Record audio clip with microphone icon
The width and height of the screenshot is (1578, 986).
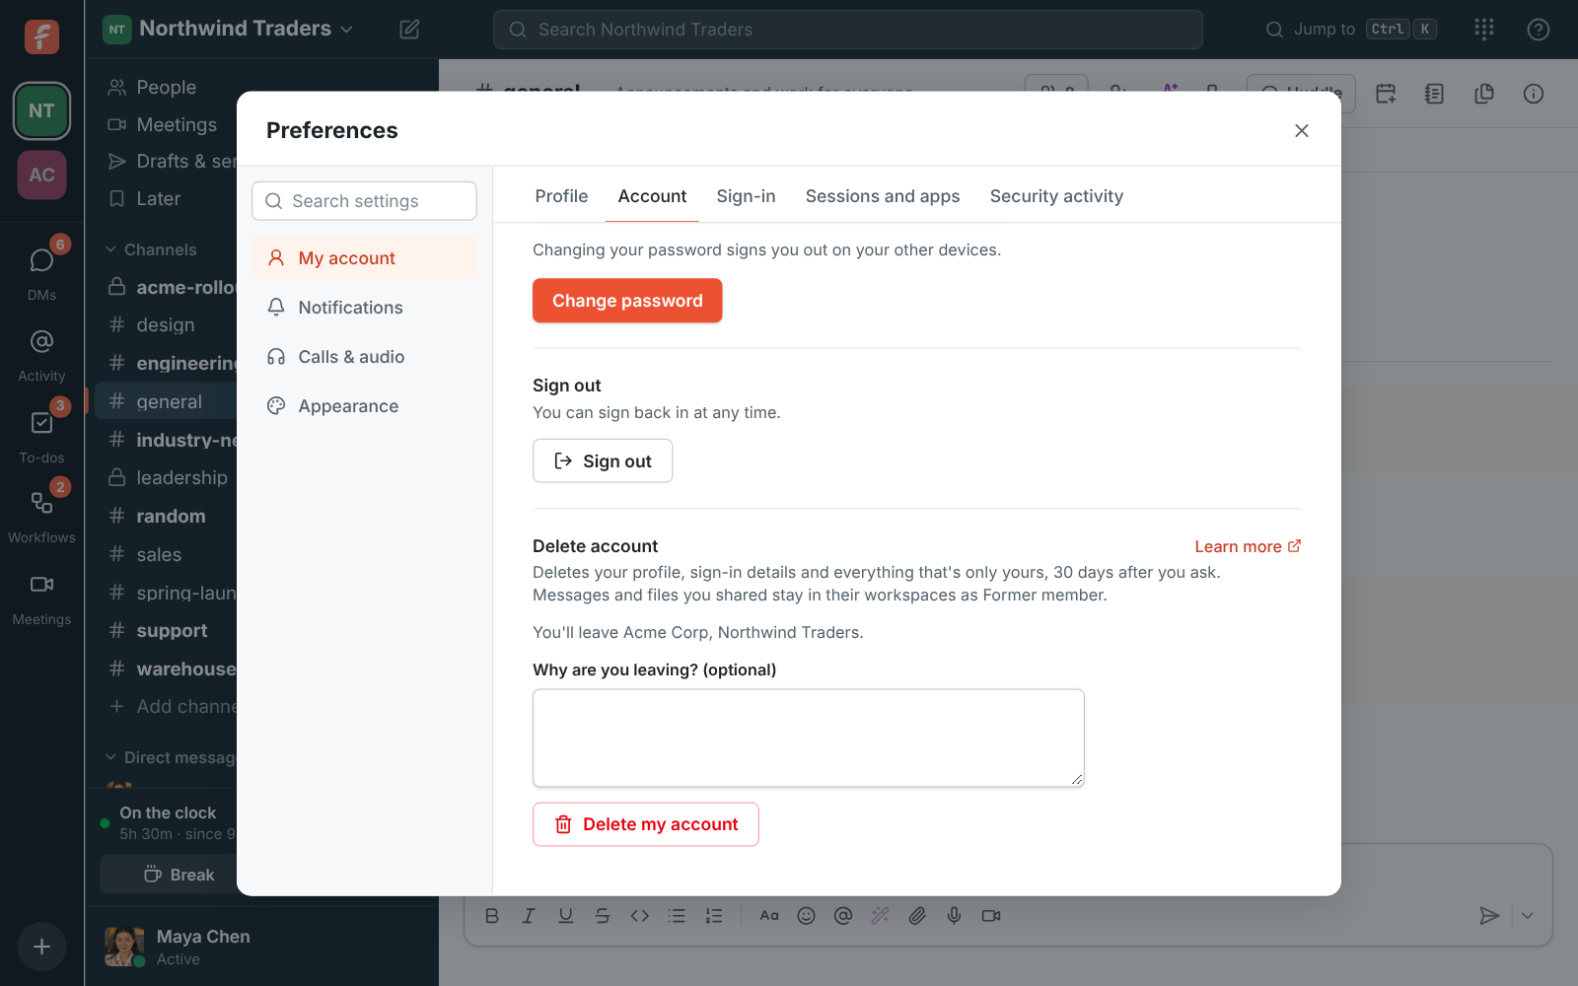954,916
